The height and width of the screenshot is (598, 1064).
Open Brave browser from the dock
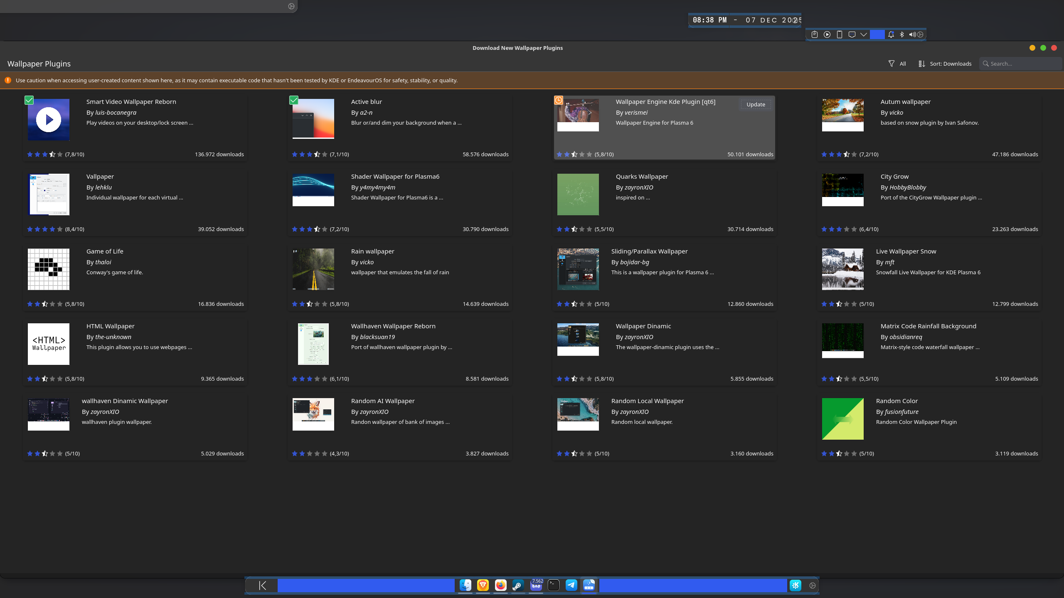483,585
